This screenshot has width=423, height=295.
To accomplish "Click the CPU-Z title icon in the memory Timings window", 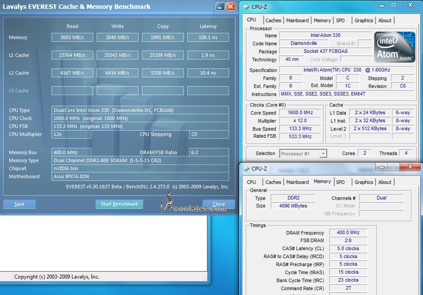I will (x=246, y=168).
